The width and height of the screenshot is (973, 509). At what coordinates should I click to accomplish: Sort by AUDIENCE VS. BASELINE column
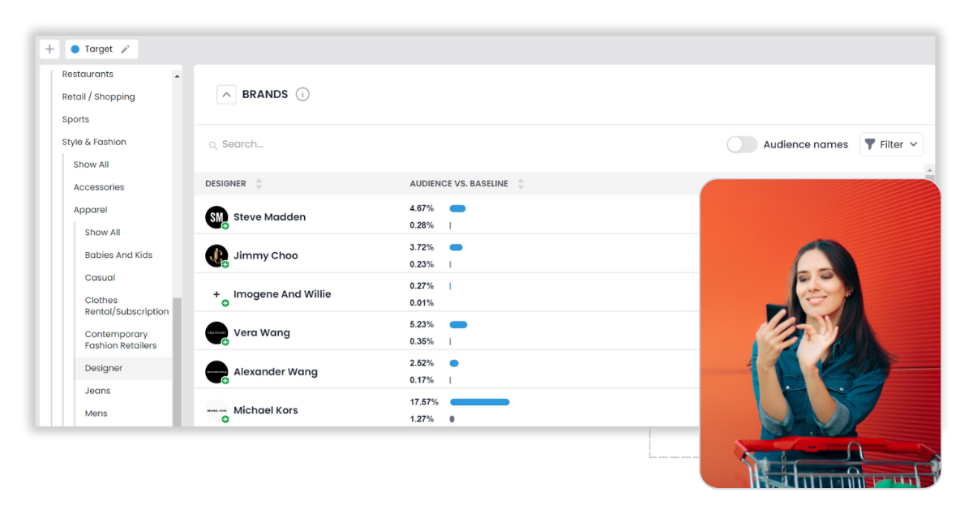(x=466, y=184)
